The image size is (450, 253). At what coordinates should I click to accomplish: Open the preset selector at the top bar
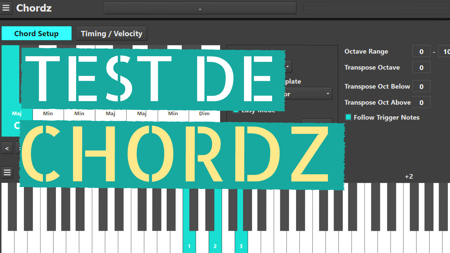(200, 8)
